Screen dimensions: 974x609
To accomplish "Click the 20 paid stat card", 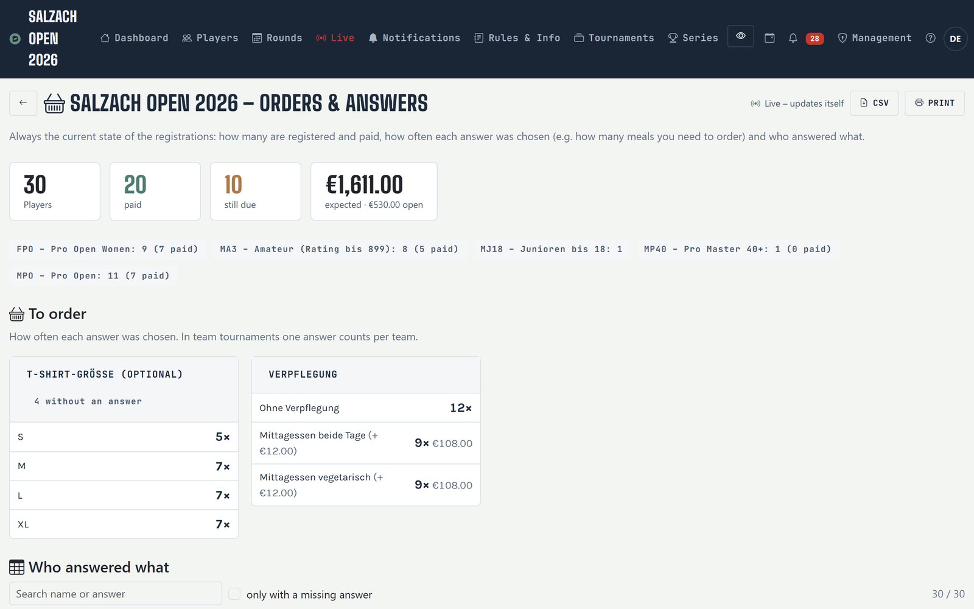I will pyautogui.click(x=155, y=191).
